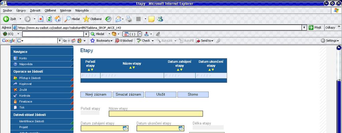Expand Google search box dropdown
342x133 pixels.
point(60,40)
